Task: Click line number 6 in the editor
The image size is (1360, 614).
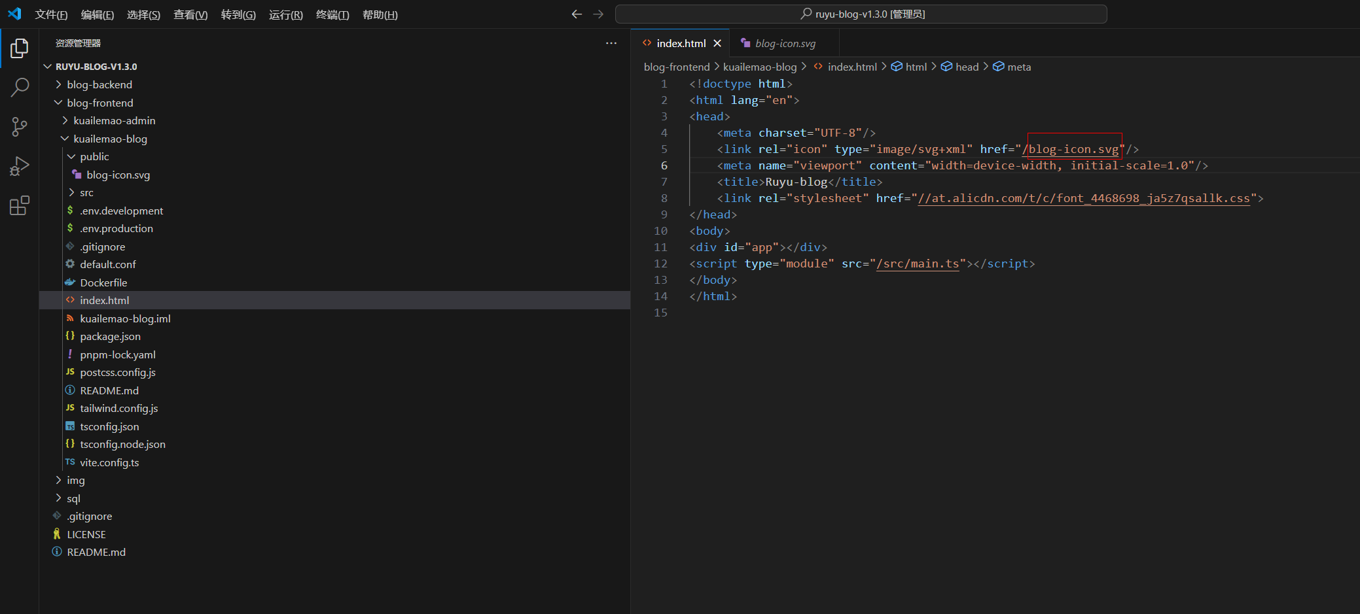Action: pos(664,165)
